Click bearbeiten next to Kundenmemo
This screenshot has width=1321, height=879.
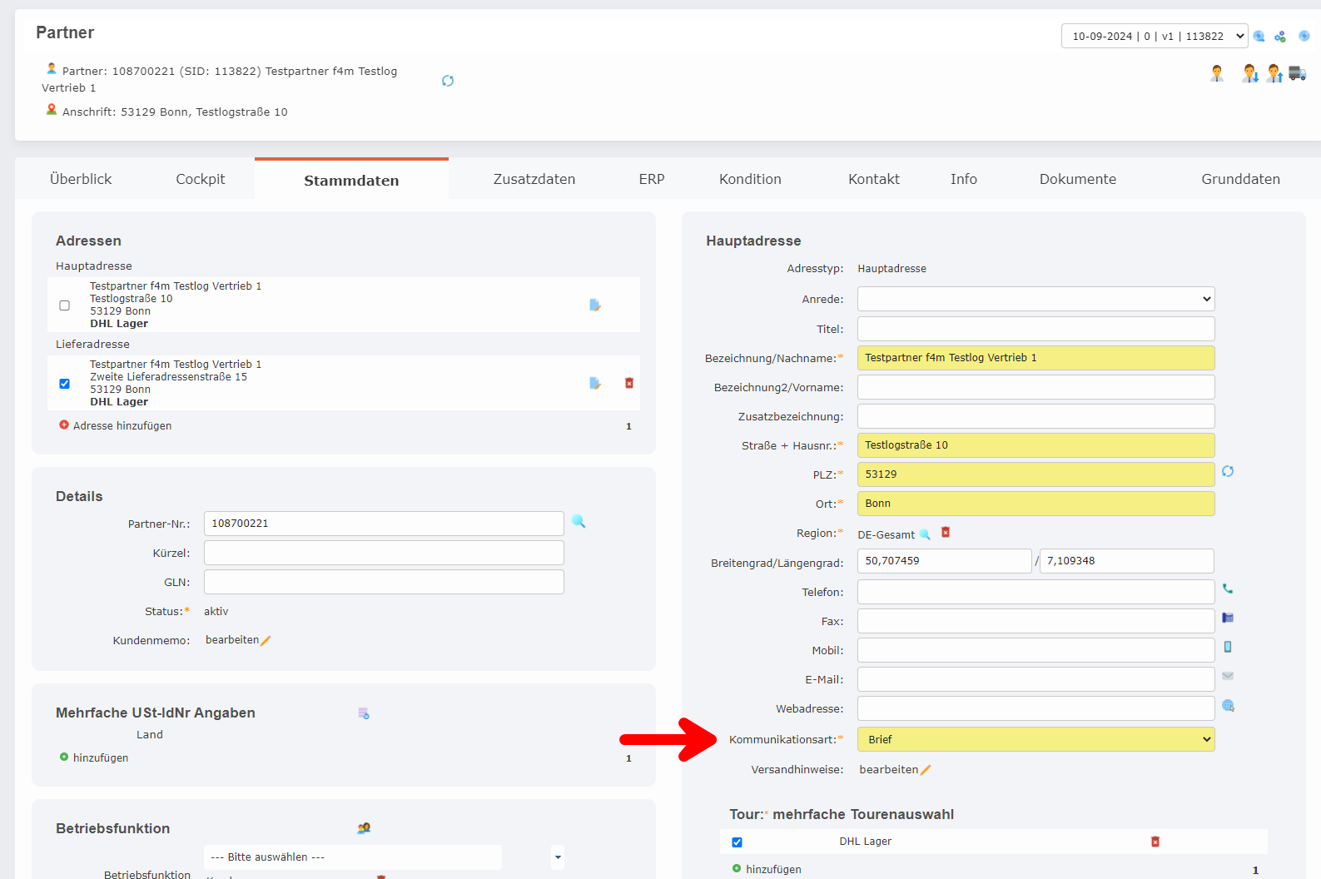coord(233,640)
